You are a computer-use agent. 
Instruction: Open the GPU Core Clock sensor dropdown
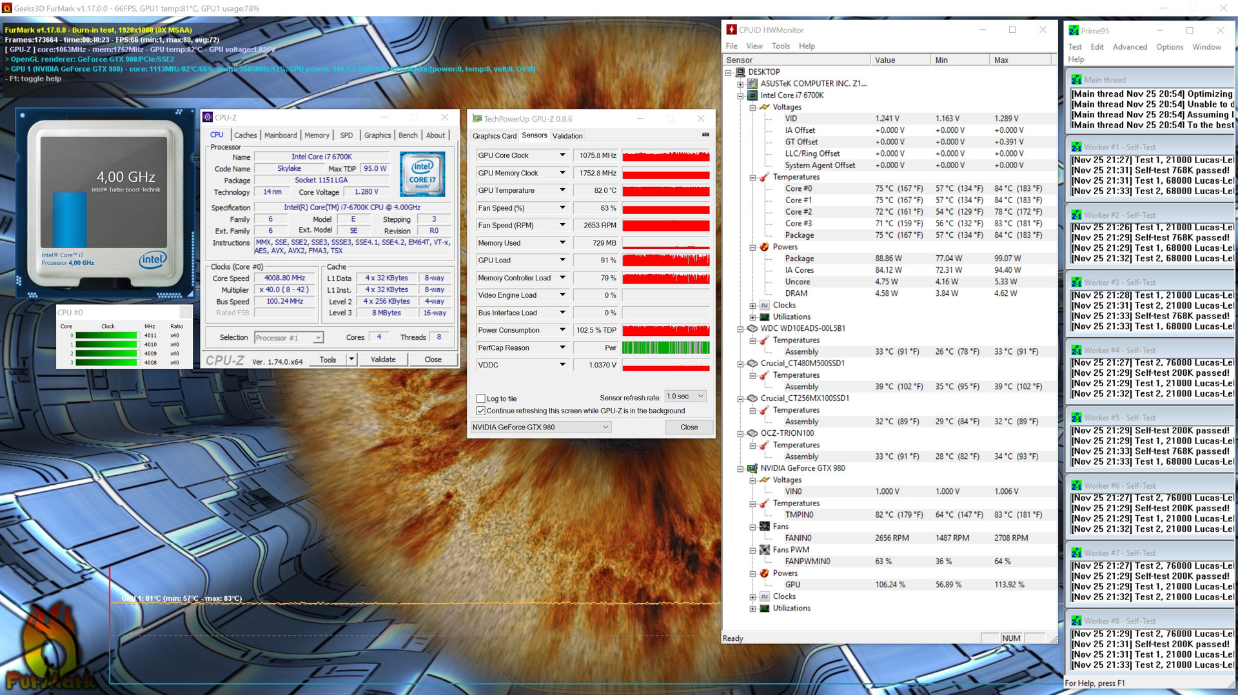click(x=562, y=155)
